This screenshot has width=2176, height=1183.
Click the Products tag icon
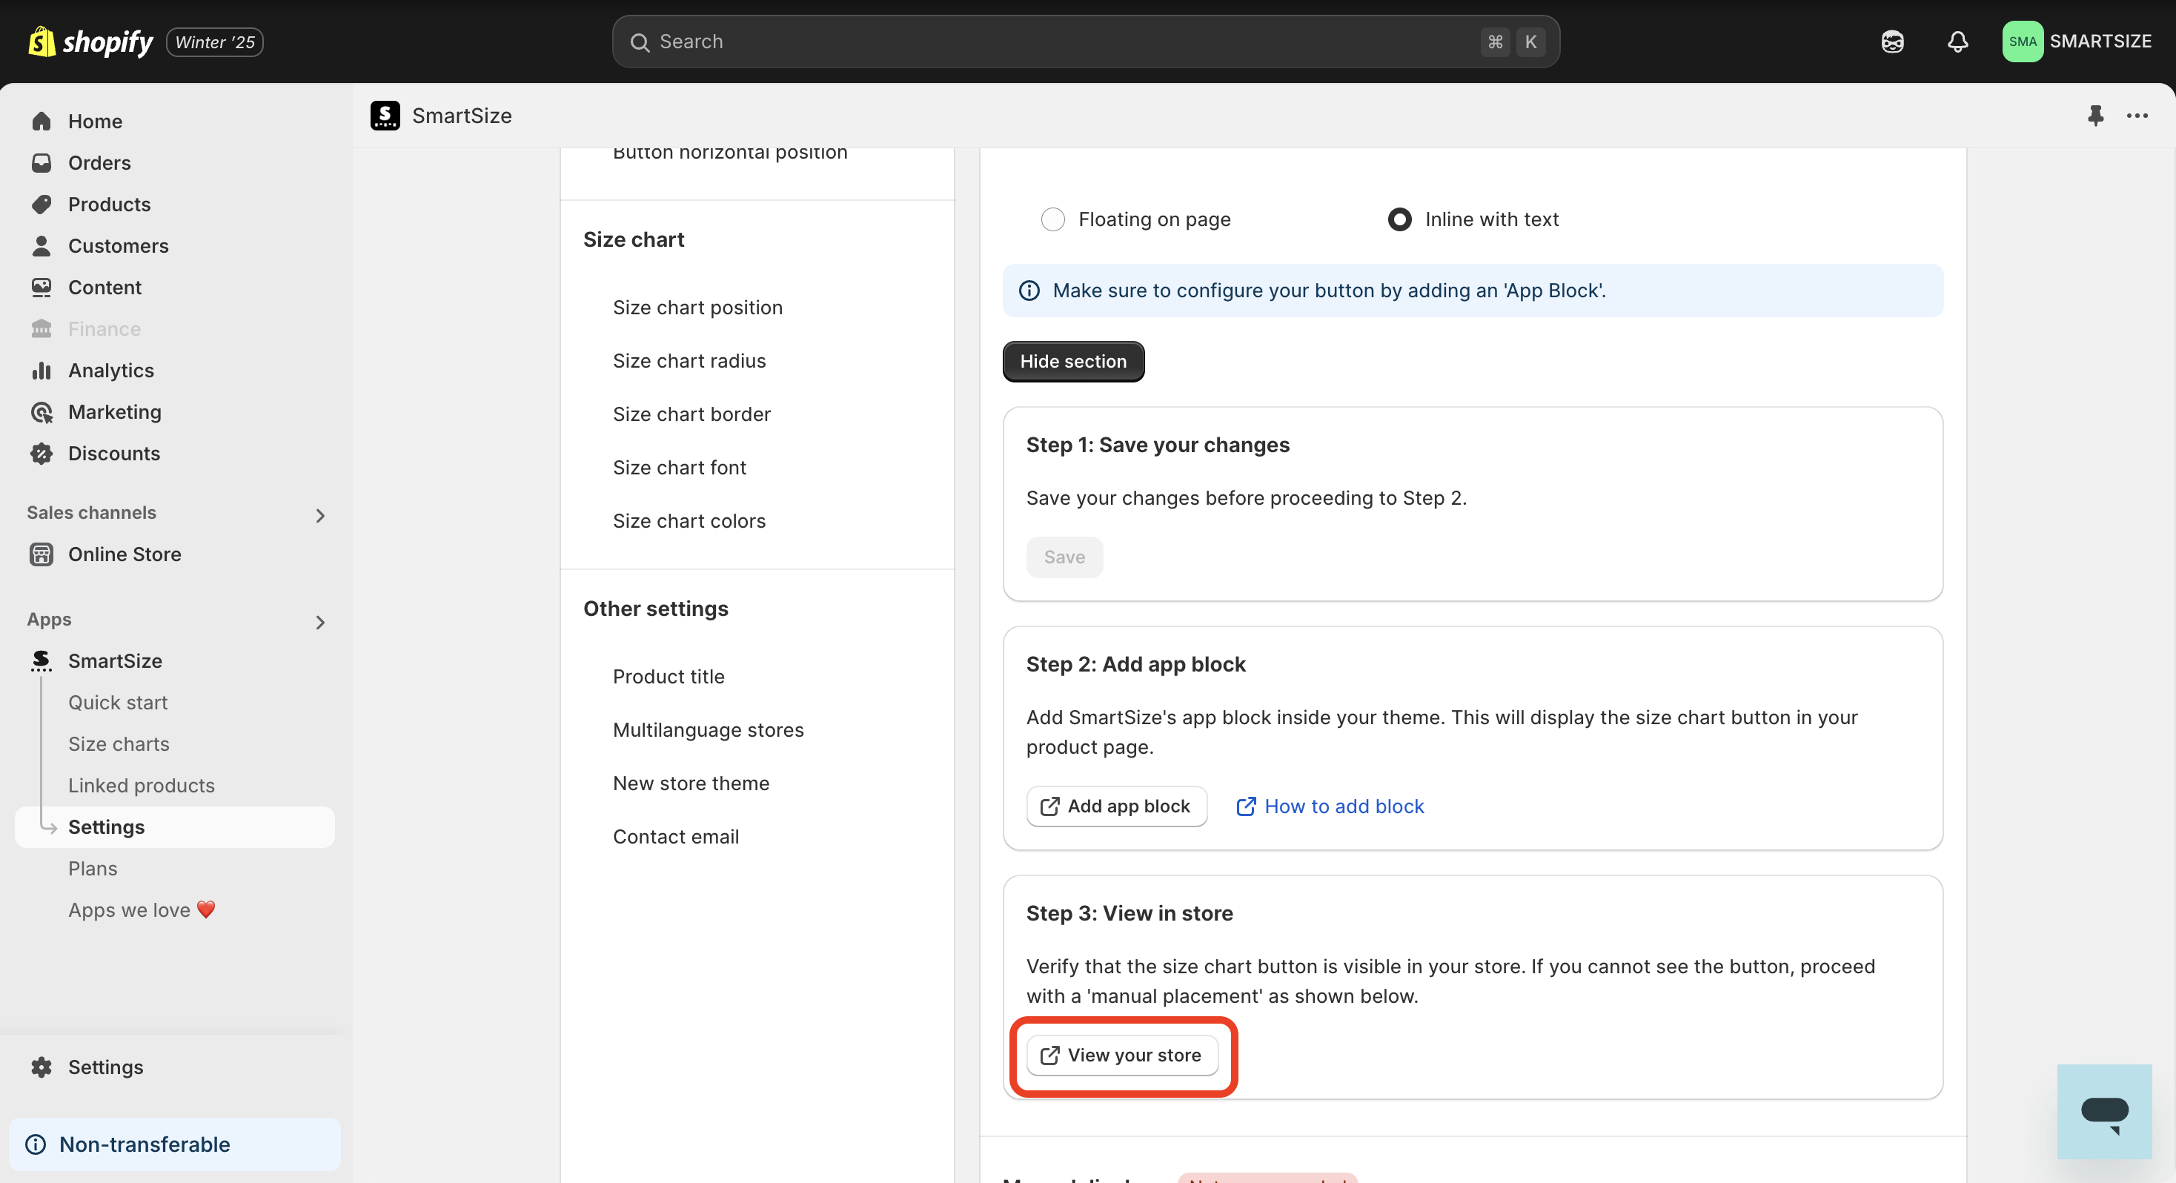point(42,204)
